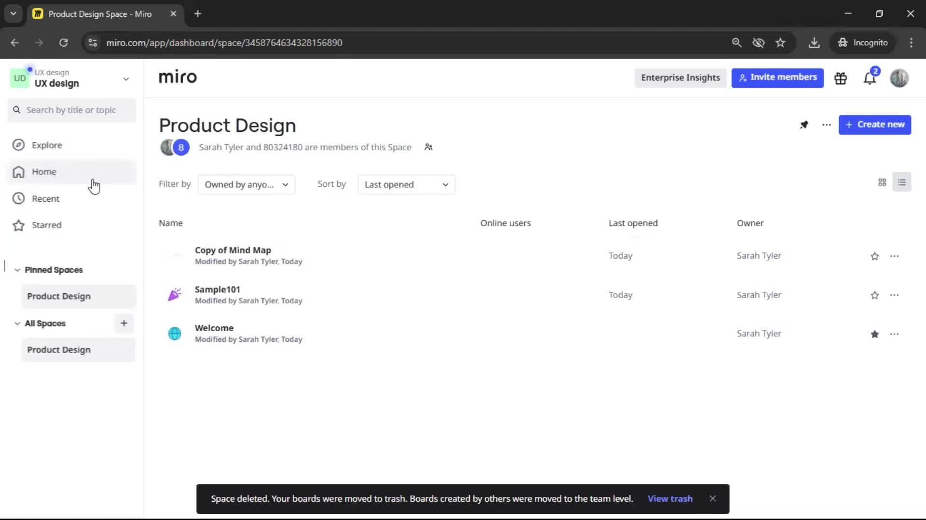Star the Copy of Mind Map board
The height and width of the screenshot is (520, 926).
[x=874, y=256]
